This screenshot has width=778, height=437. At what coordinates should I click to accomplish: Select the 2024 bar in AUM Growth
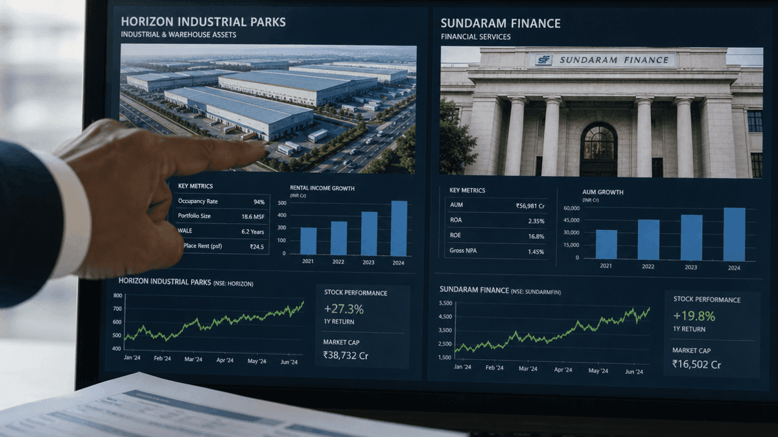pos(734,234)
